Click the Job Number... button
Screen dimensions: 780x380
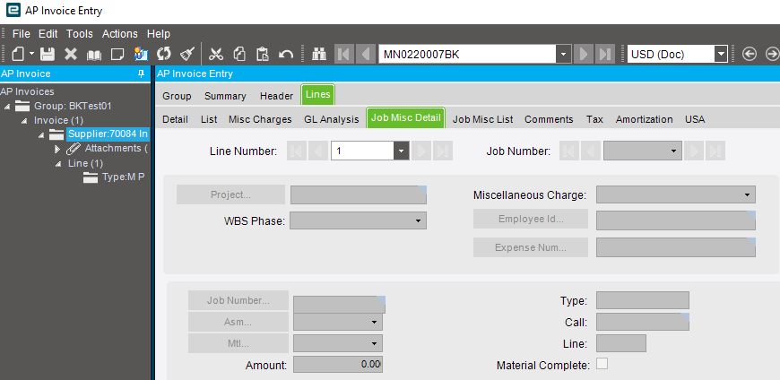238,300
